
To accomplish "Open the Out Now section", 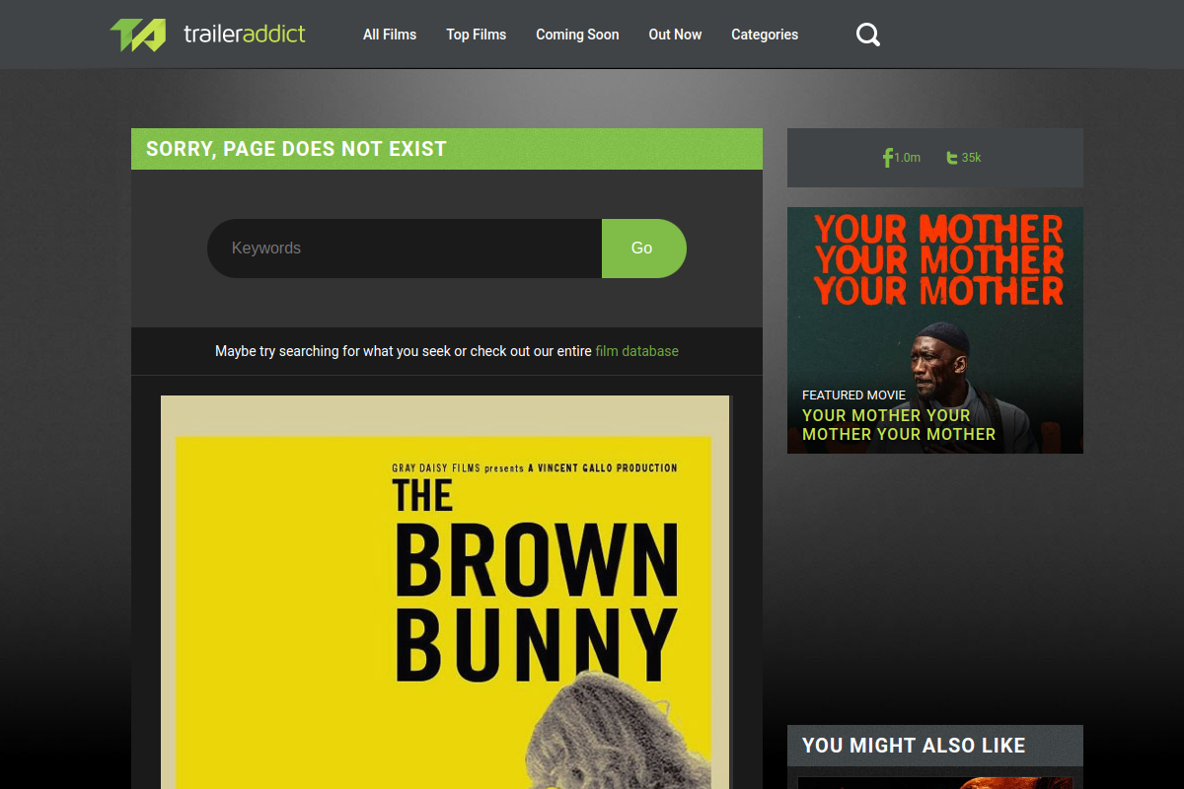I will (x=675, y=35).
